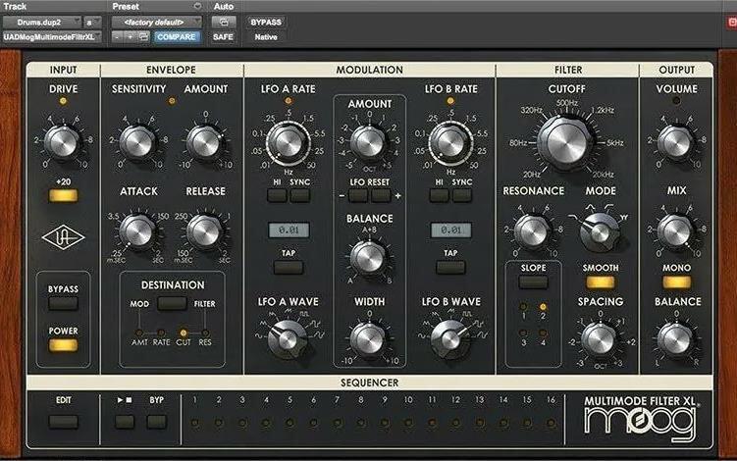Toggle the MONO output button

pos(676,282)
